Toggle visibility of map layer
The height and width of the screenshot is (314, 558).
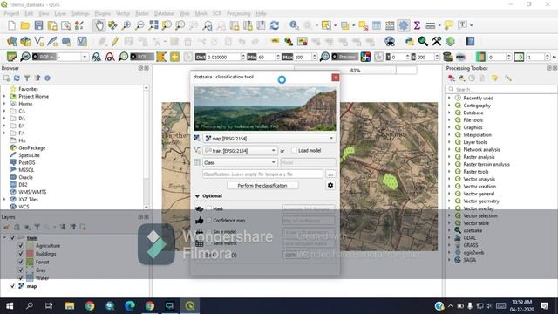coord(12,286)
